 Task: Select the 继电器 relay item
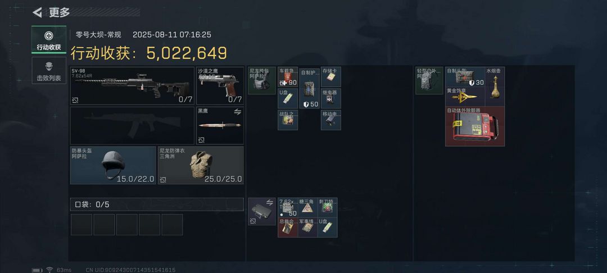tap(331, 98)
